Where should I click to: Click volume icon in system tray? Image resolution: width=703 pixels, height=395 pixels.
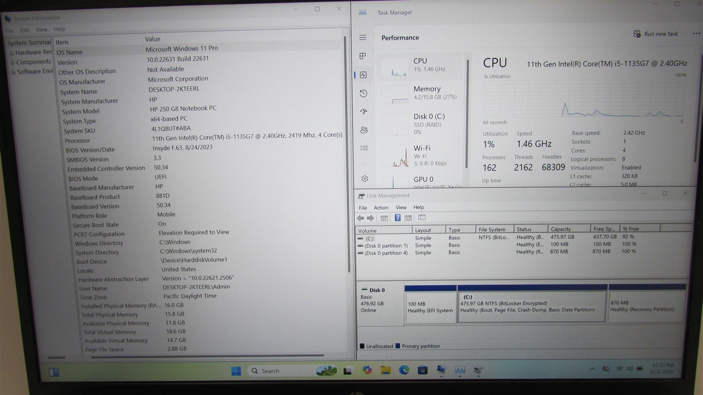pos(630,369)
